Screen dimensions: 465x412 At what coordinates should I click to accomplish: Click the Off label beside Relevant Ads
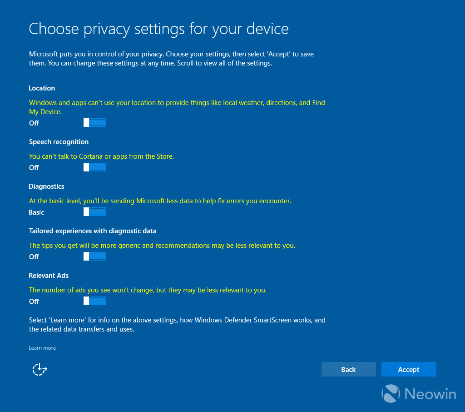34,301
